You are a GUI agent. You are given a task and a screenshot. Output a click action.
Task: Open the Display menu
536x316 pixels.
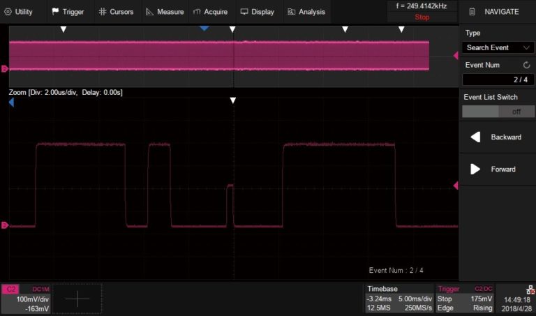pyautogui.click(x=257, y=12)
